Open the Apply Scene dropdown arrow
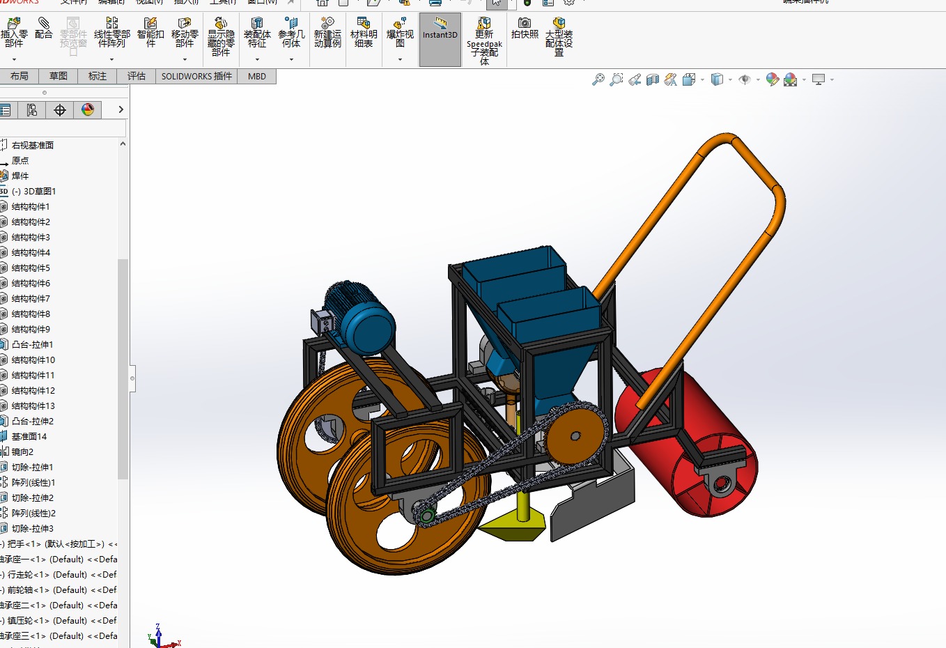This screenshot has width=946, height=648. pyautogui.click(x=804, y=80)
